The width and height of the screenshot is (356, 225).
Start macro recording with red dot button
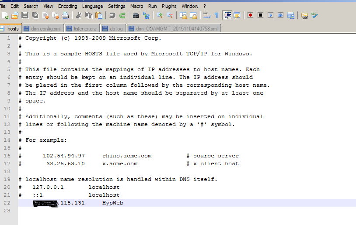(x=250, y=16)
